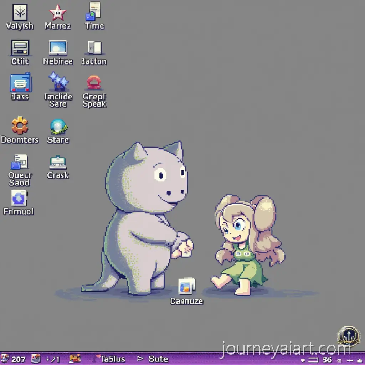The image size is (365, 365).
Task: Click the Sute taskbar button
Action: [153, 359]
